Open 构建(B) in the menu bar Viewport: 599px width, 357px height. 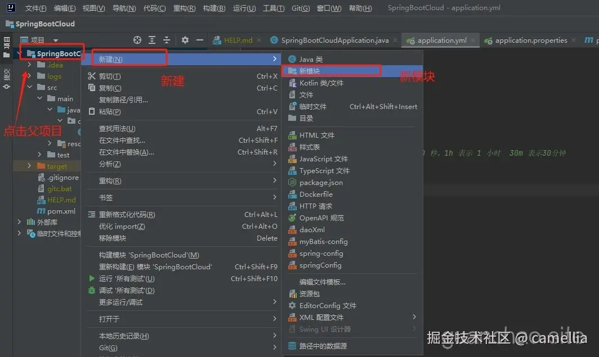(x=214, y=8)
